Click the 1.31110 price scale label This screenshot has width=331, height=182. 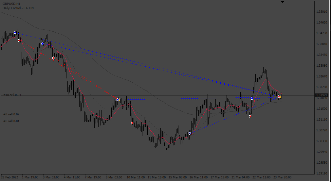coord(322,119)
